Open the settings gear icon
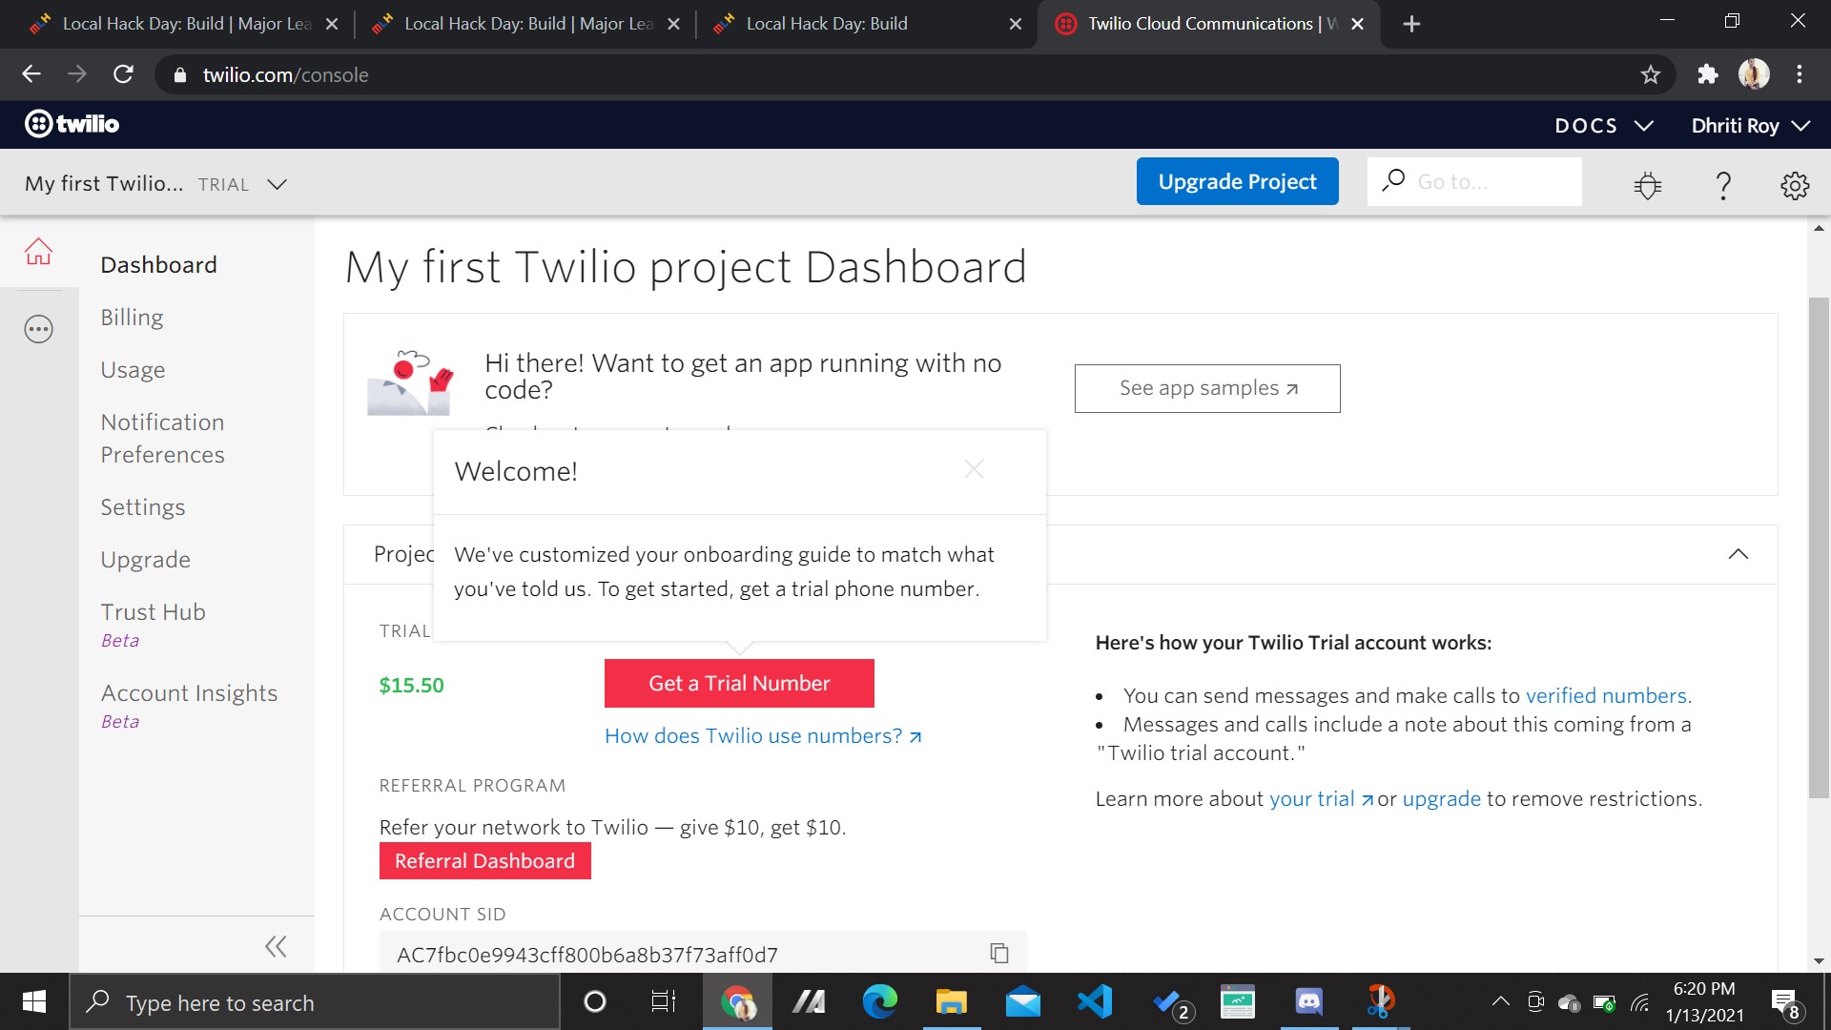This screenshot has width=1831, height=1030. [1794, 185]
